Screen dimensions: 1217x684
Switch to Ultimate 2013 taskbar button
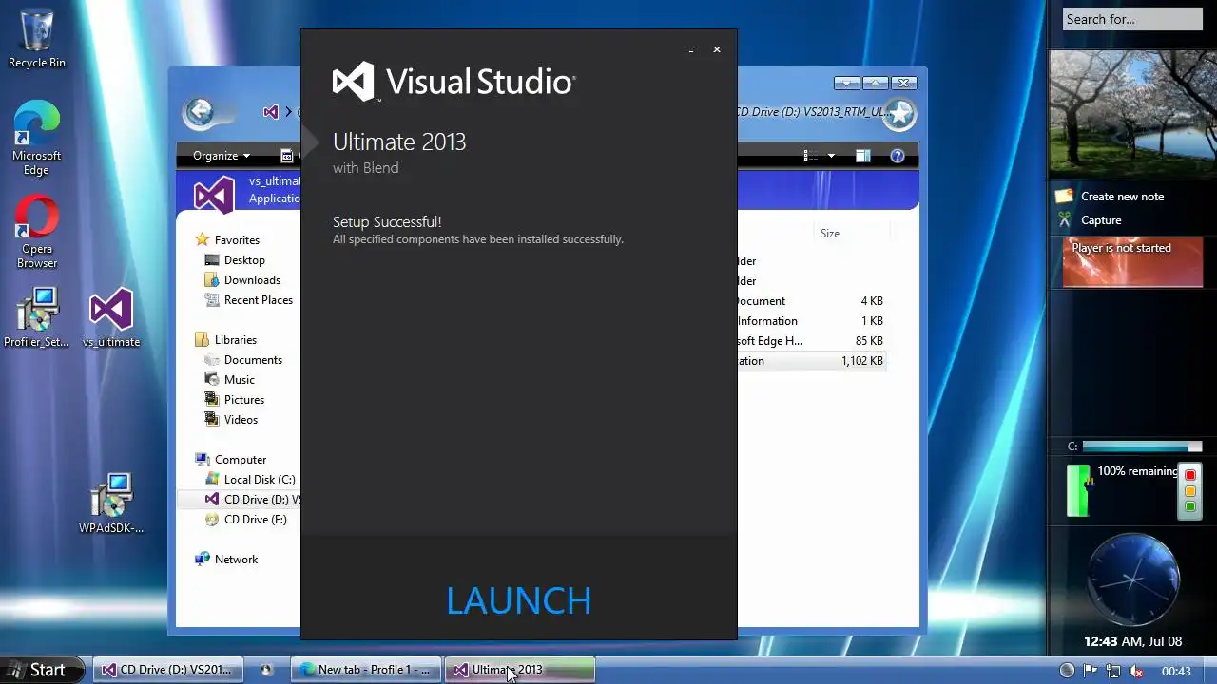click(x=520, y=670)
